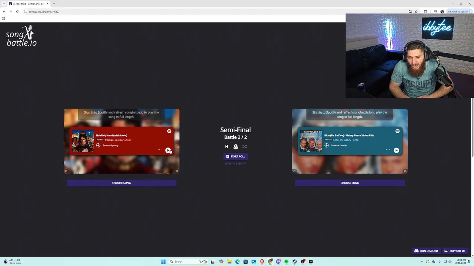Viewport: 474px width, 266px height.
Task: Click the page vertical scrollbar
Action: coord(472,127)
